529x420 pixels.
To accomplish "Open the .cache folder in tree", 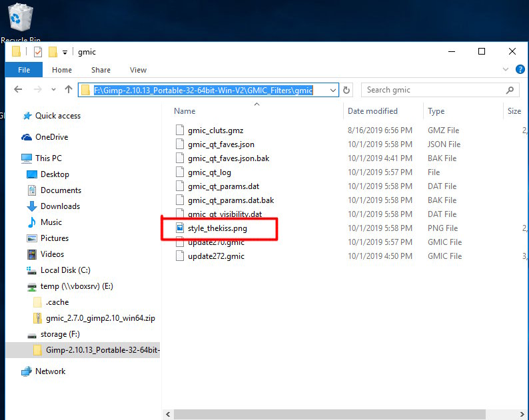I will click(57, 302).
